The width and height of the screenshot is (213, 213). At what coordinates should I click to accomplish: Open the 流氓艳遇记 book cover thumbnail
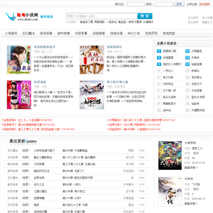[x=92, y=60]
